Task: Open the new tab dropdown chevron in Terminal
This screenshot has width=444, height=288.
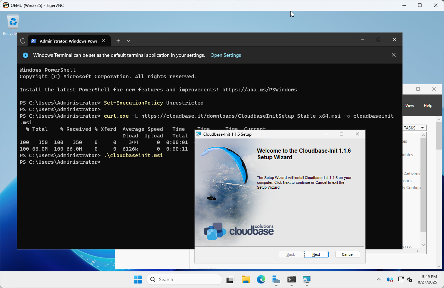Action: click(128, 41)
